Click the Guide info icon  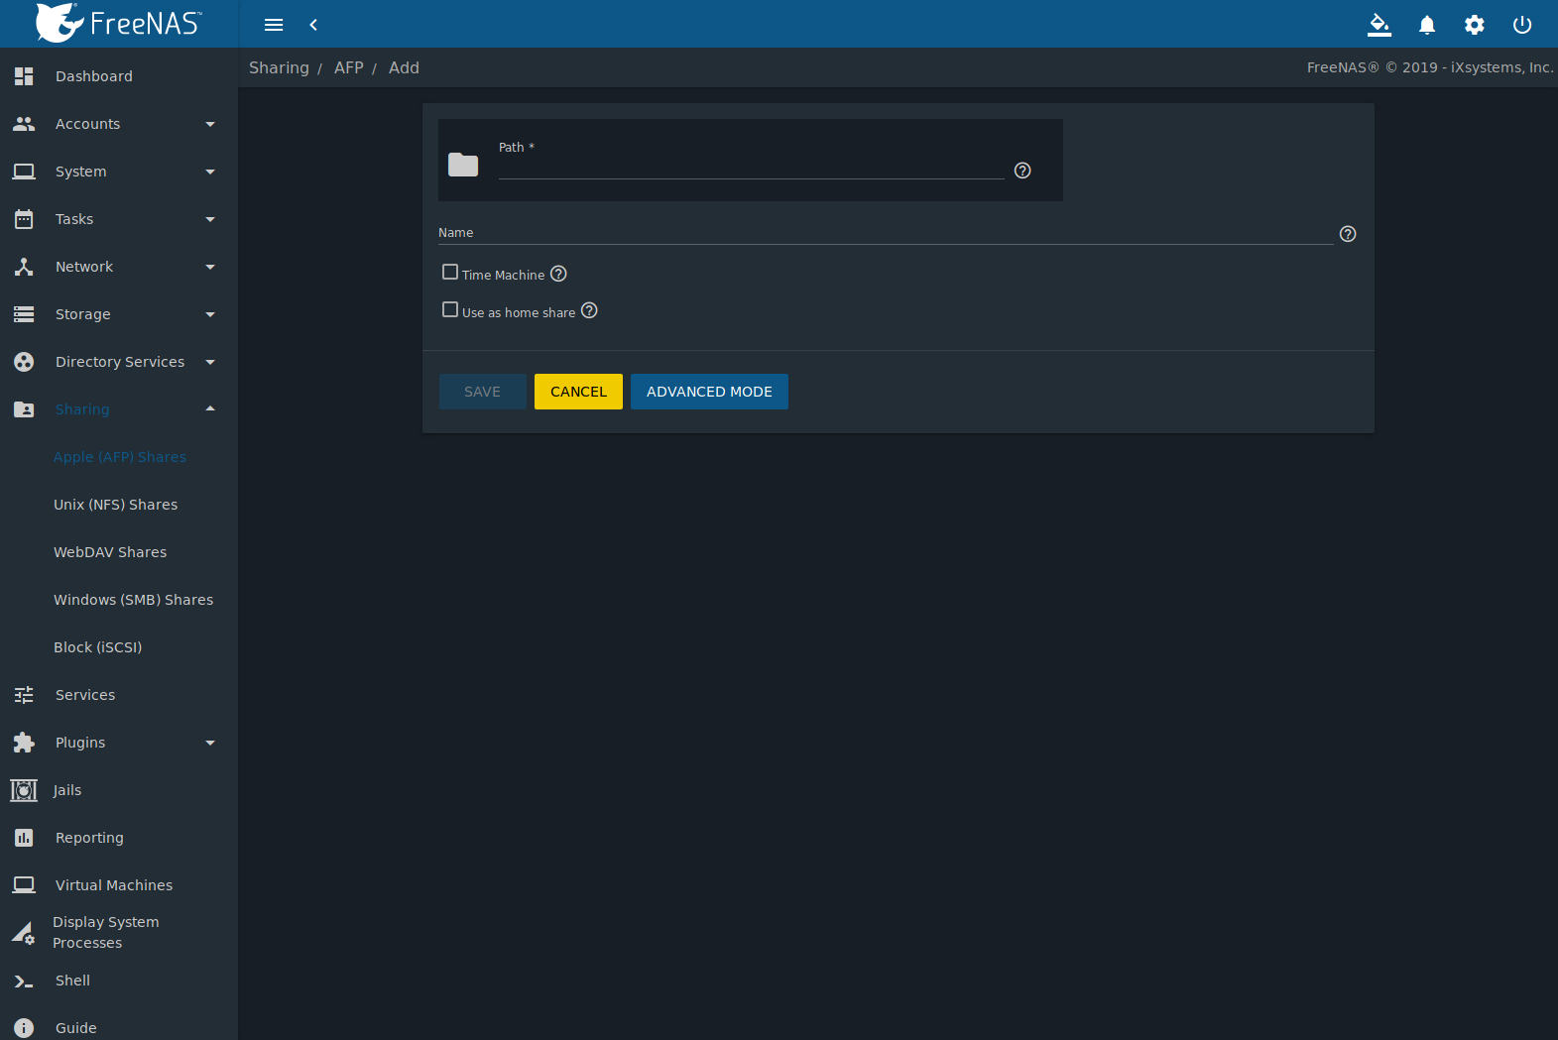tap(24, 1028)
